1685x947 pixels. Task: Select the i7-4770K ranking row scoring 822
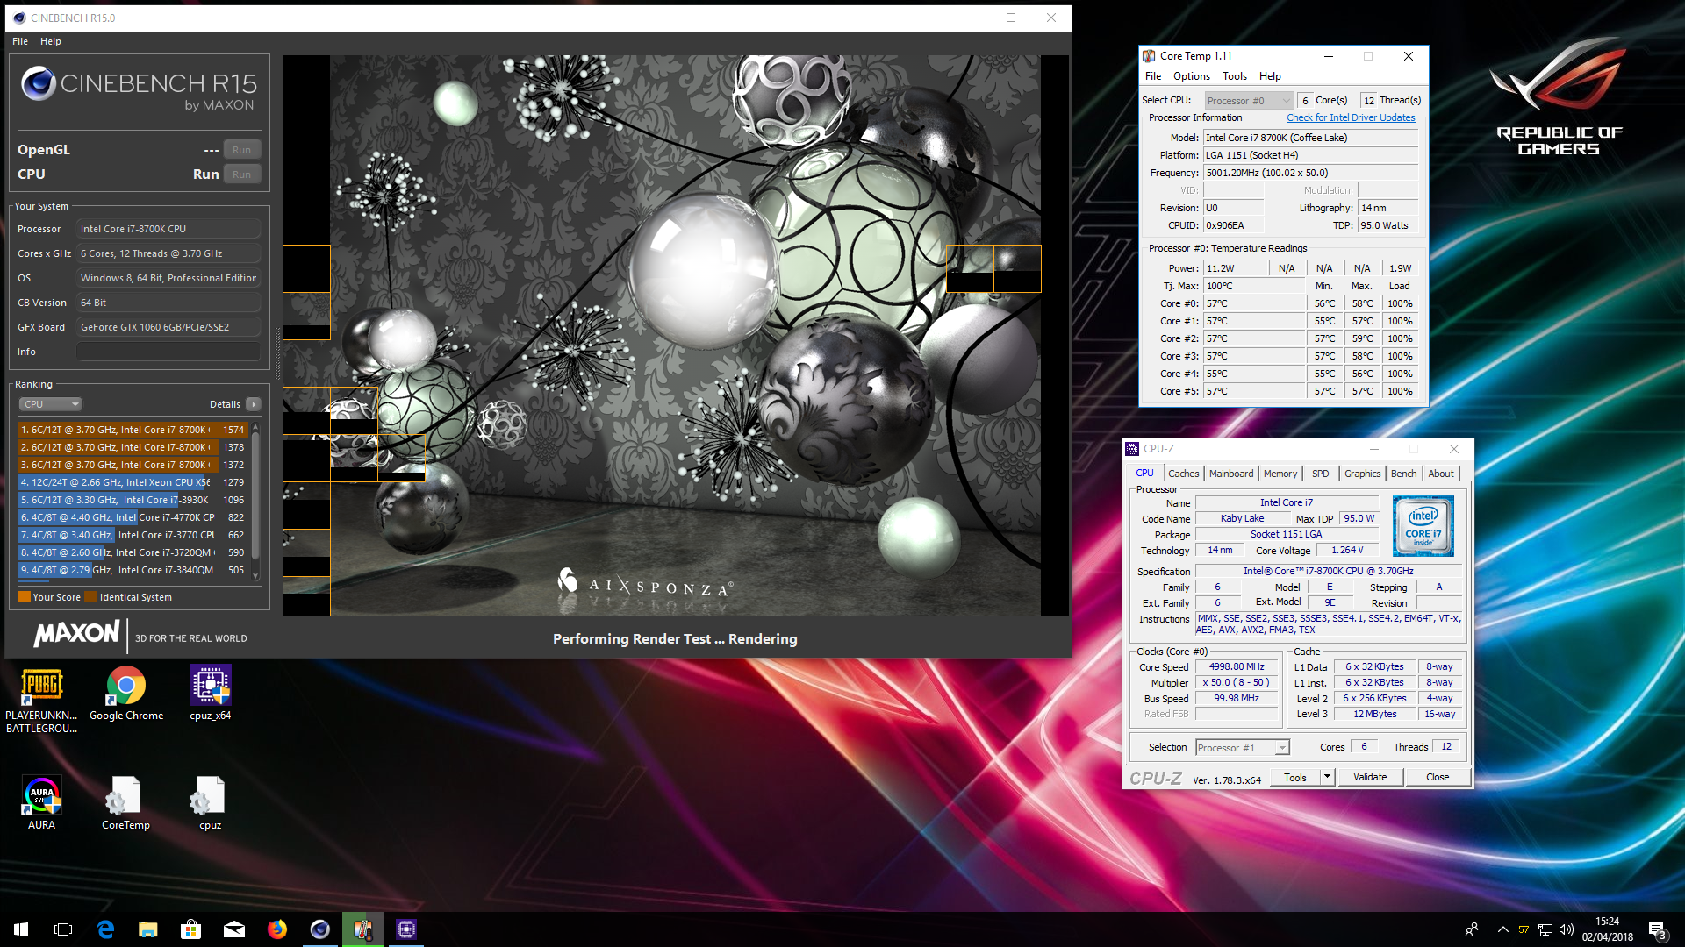pyautogui.click(x=133, y=517)
